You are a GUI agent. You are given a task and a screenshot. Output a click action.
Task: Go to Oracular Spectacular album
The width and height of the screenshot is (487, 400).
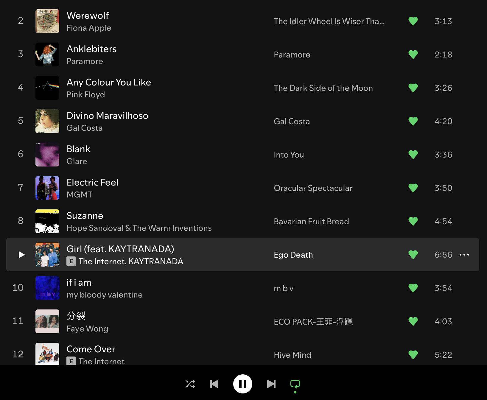pos(313,188)
